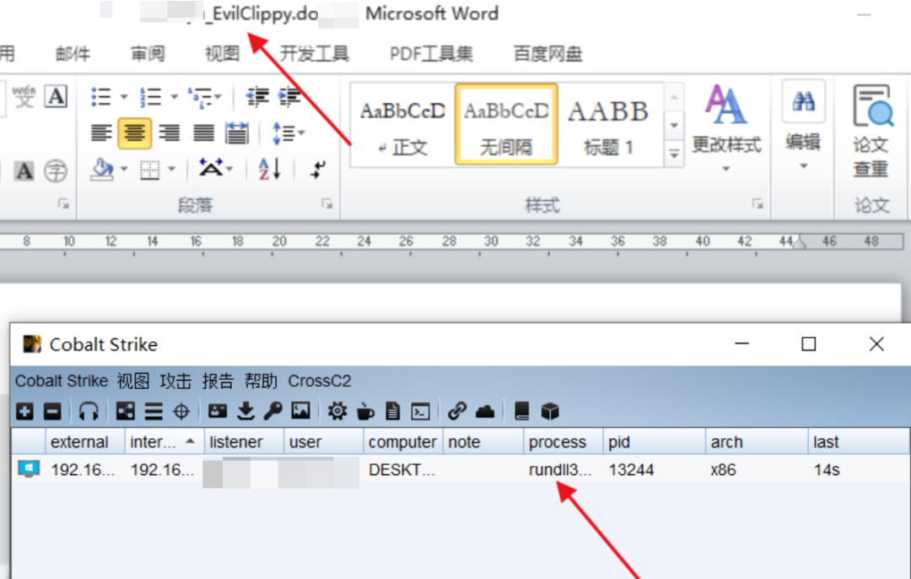Open the 样式 pane launcher
Viewport: 911px width, 579px height.
(757, 203)
